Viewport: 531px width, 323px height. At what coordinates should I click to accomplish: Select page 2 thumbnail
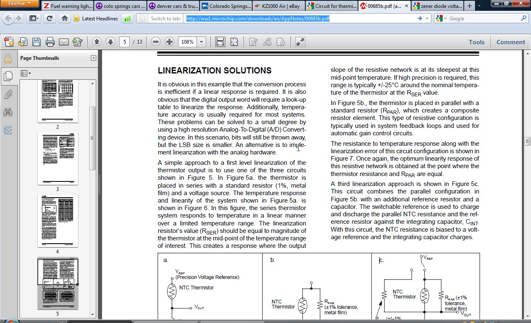pos(58,102)
